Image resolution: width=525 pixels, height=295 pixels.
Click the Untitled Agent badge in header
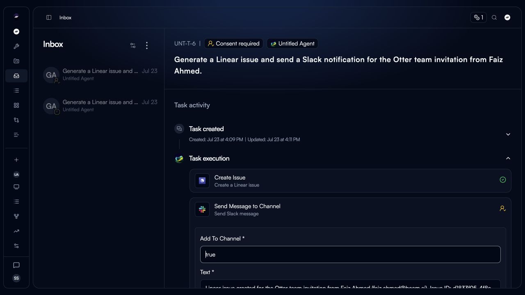(x=292, y=43)
